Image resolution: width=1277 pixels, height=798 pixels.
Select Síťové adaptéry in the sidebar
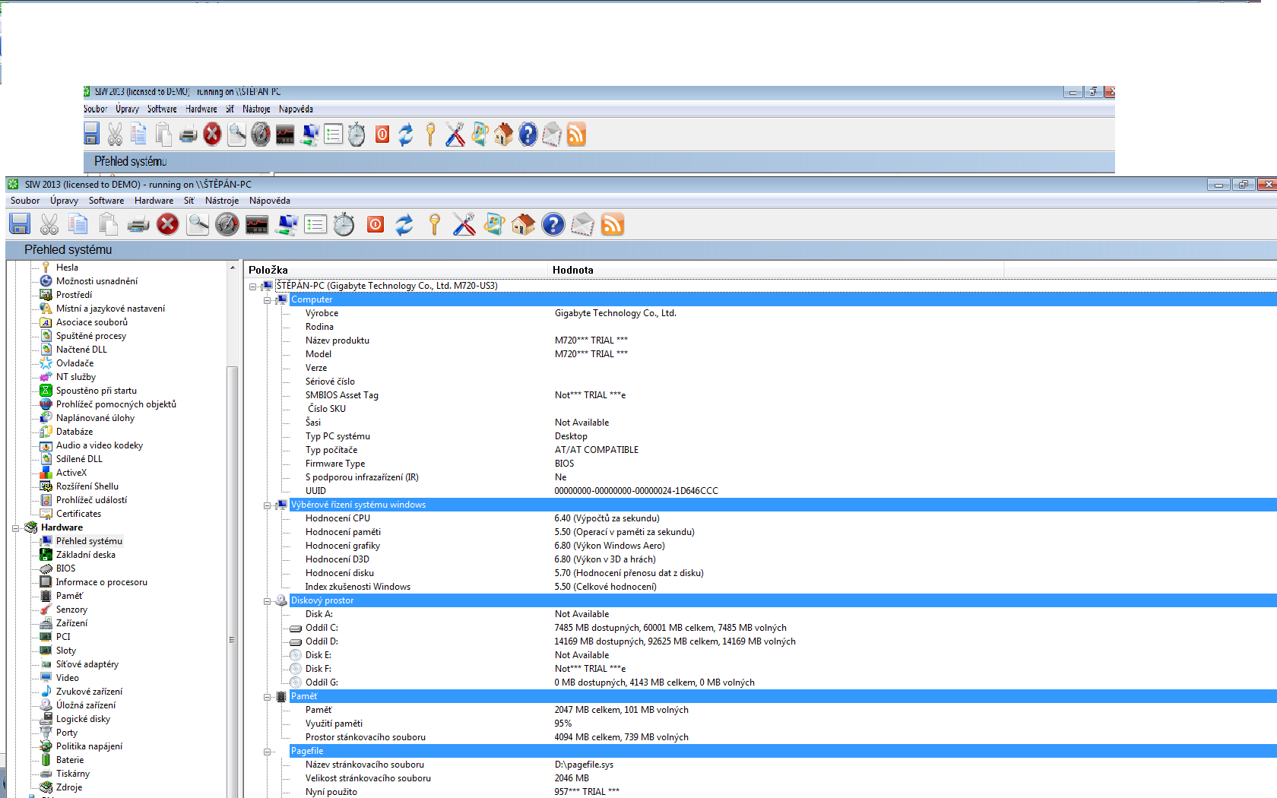tap(87, 664)
